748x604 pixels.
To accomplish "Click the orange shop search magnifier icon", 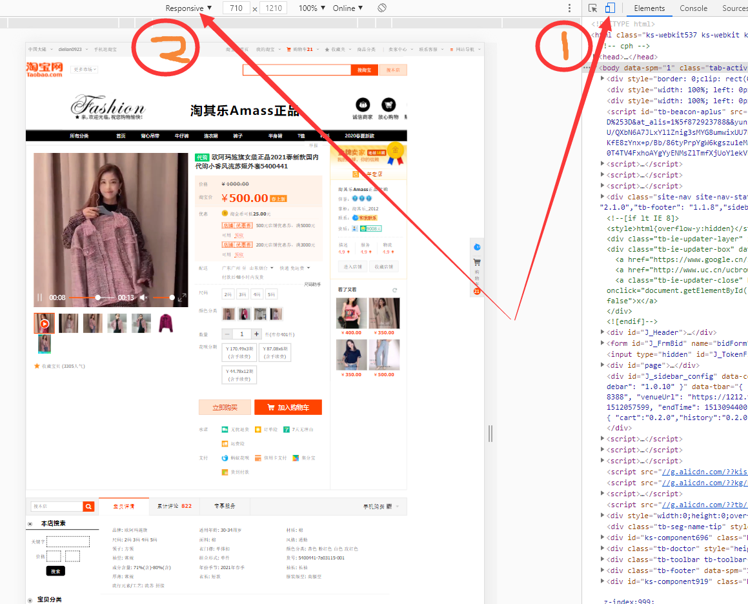I will coord(89,507).
